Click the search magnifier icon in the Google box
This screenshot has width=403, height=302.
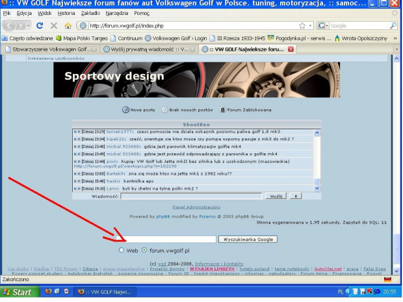[393, 26]
